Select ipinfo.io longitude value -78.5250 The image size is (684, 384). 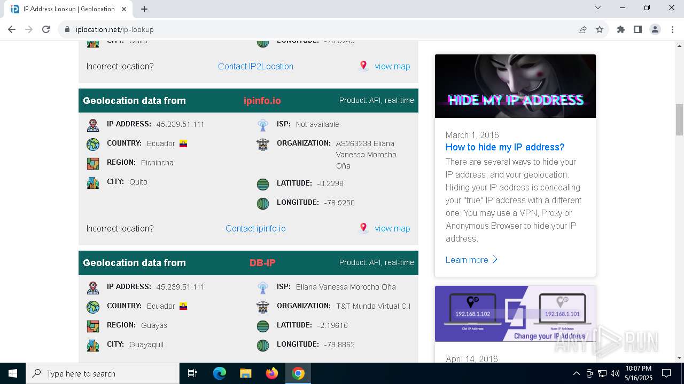tap(339, 203)
